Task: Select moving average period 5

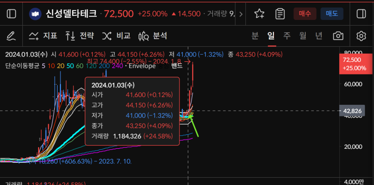Action: pos(44,66)
